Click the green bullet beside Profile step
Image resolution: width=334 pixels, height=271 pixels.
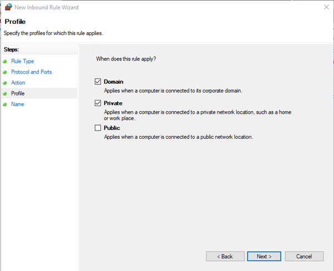click(5, 93)
